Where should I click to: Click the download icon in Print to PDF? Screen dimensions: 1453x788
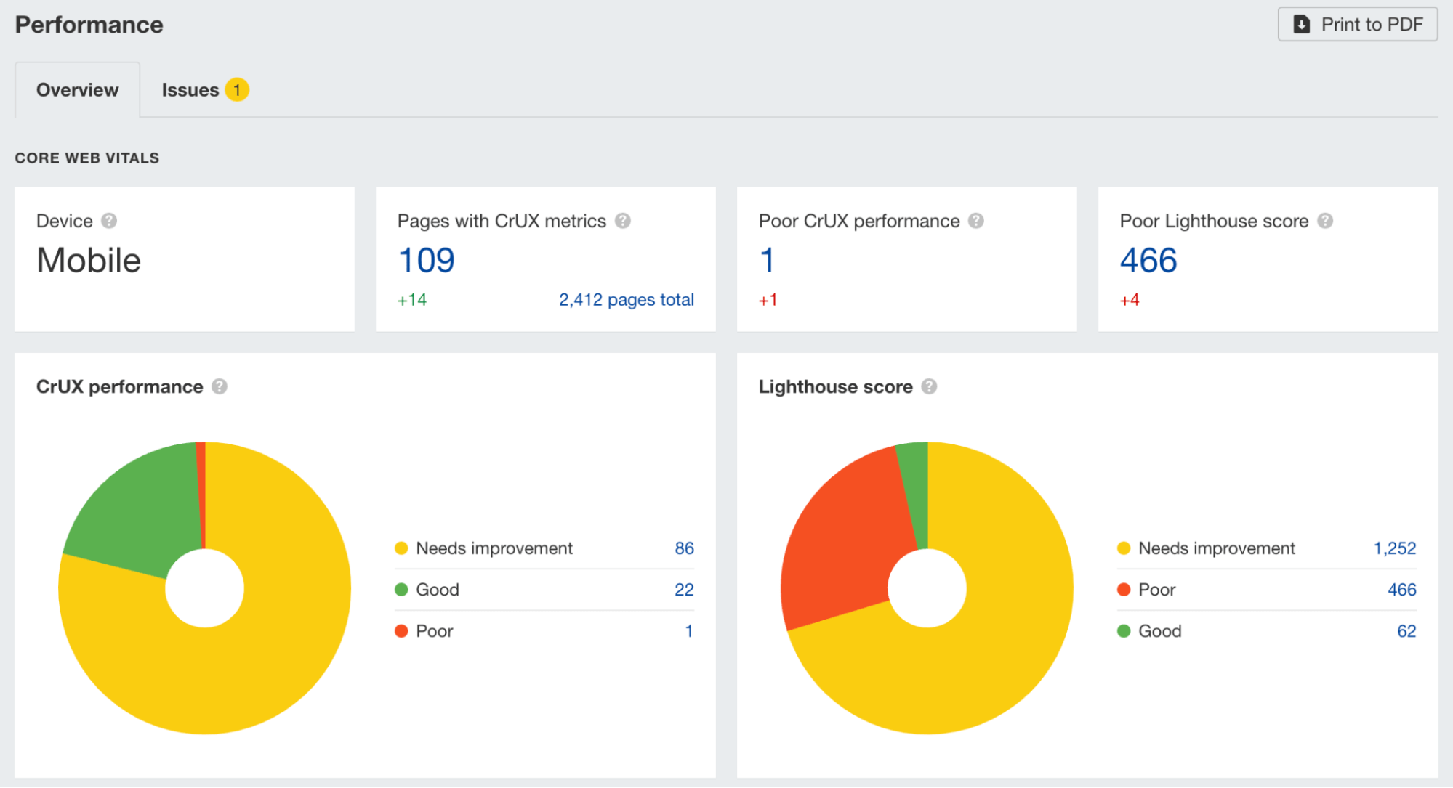coord(1302,24)
